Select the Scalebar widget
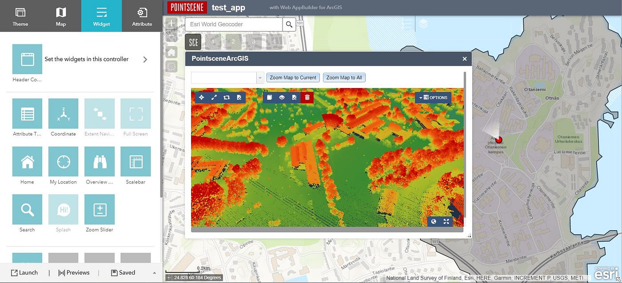The image size is (622, 283). (136, 161)
